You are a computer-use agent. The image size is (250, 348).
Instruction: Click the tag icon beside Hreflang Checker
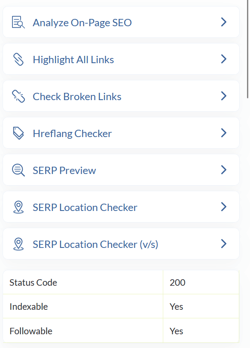click(18, 133)
